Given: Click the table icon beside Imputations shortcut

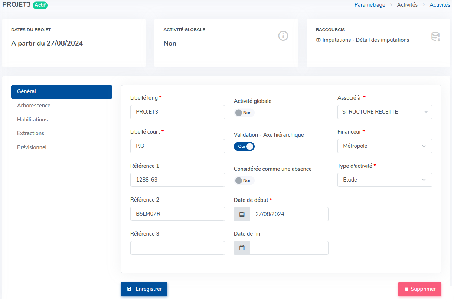Looking at the screenshot, I should click(319, 40).
